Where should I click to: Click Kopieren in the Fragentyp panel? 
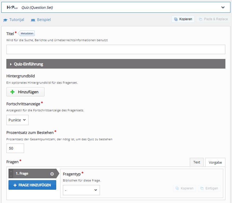[184, 188]
